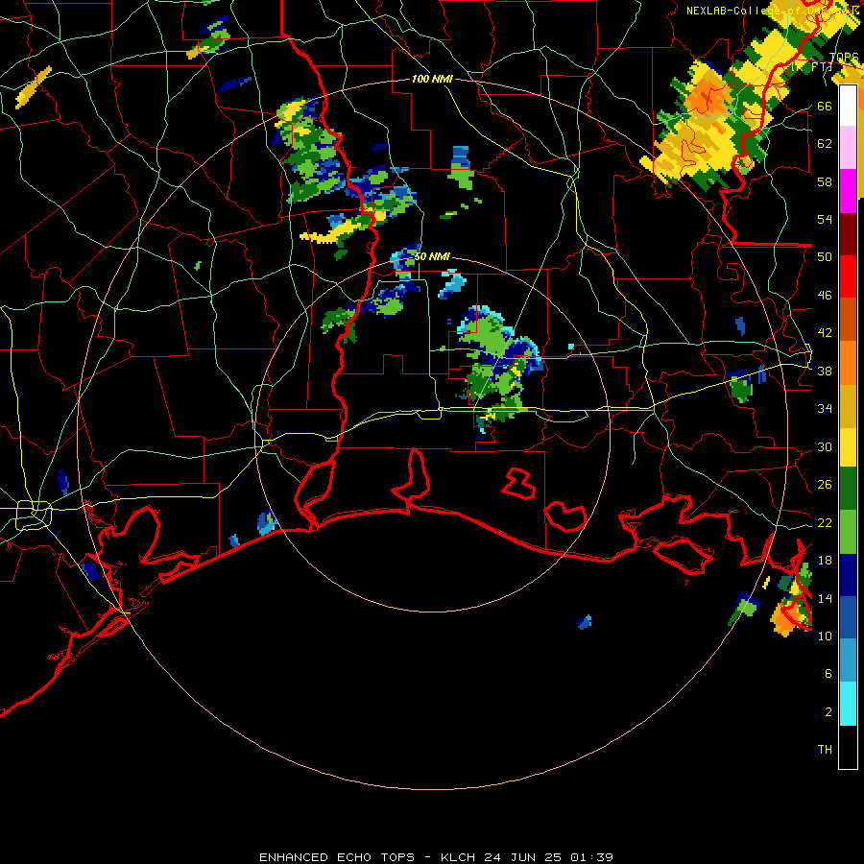The height and width of the screenshot is (864, 864).
Task: Click the dark orange legend swatch
Action: click(848, 319)
